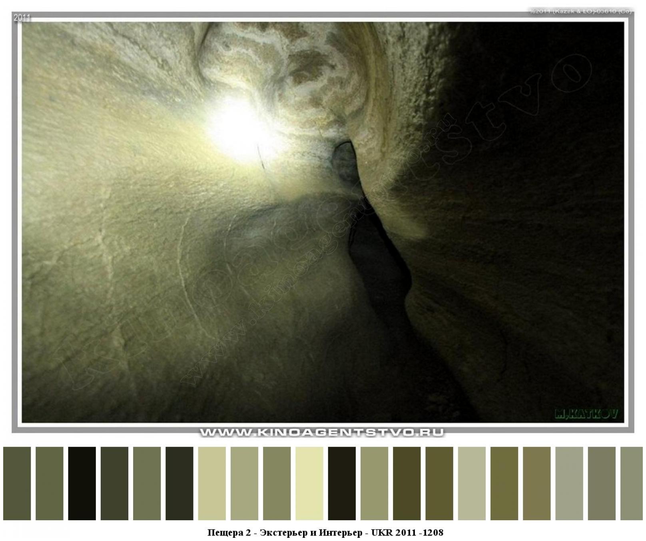Click the cave photo image

323,222
